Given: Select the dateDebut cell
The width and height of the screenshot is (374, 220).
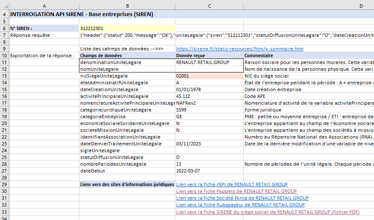Looking at the screenshot, I should pyautogui.click(x=127, y=171).
